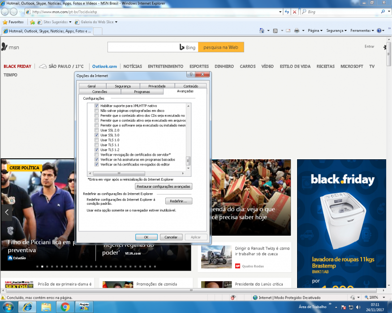Click Restaurar configurações avançadas button
Image resolution: width=392 pixels, height=313 pixels.
coord(164,186)
